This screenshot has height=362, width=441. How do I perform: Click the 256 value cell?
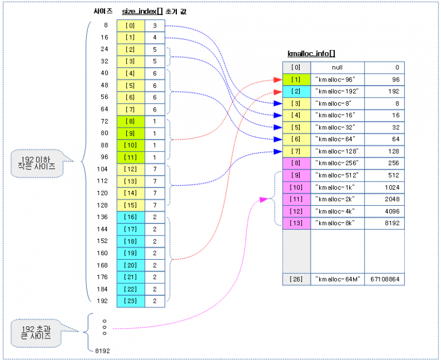pyautogui.click(x=385, y=163)
